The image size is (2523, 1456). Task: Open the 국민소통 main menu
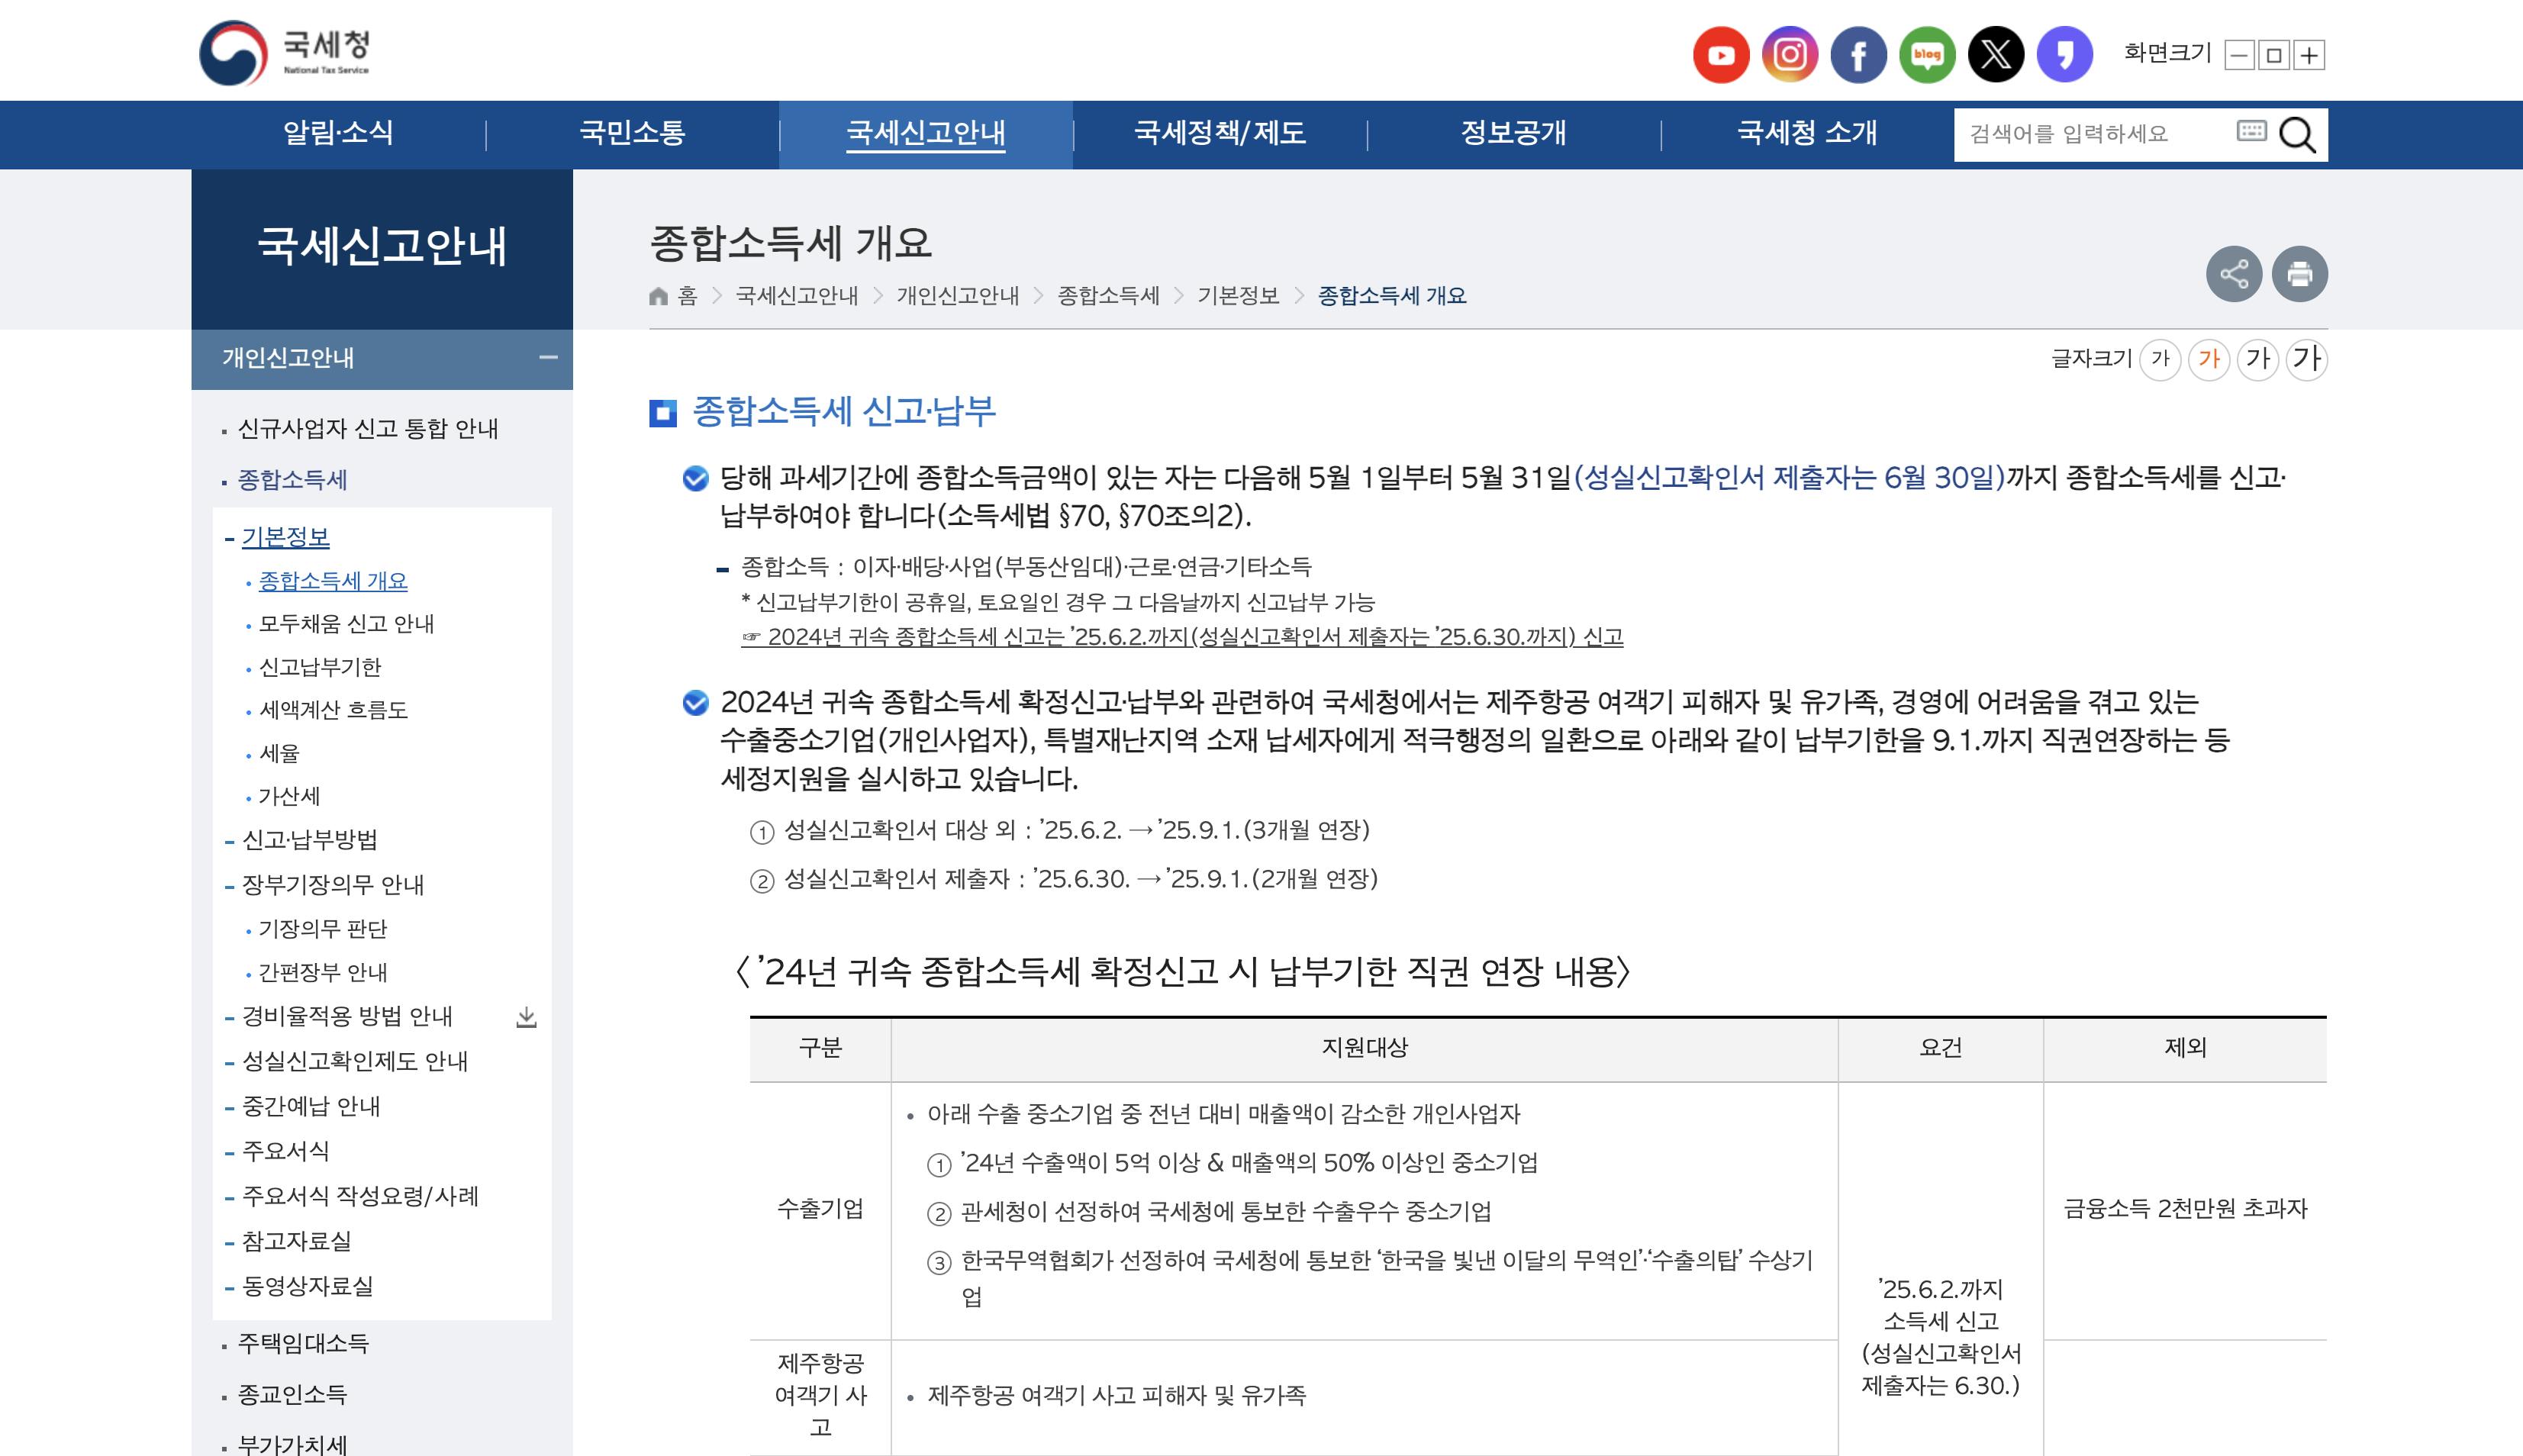point(632,133)
